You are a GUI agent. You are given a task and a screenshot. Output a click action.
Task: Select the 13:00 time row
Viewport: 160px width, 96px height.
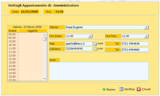tap(25, 62)
